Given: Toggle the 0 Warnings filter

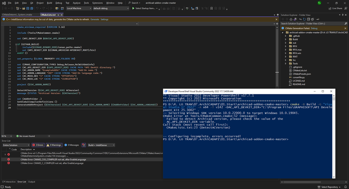Looking at the screenshot, I should (x=54, y=145).
